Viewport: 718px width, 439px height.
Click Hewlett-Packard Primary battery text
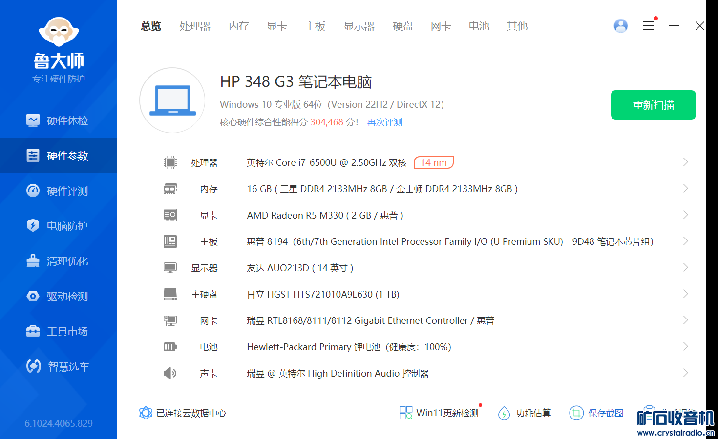click(x=349, y=347)
